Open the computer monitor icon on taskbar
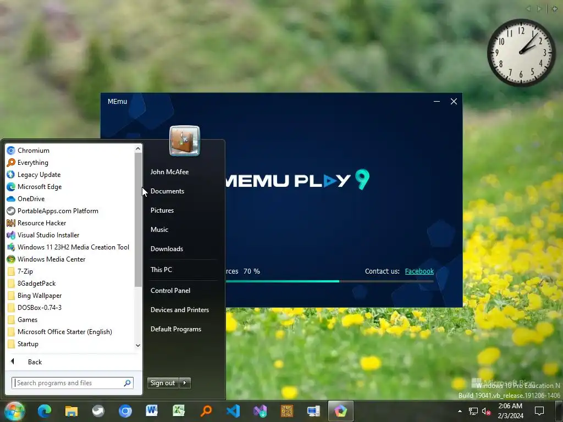Image resolution: width=563 pixels, height=422 pixels. tap(313, 411)
